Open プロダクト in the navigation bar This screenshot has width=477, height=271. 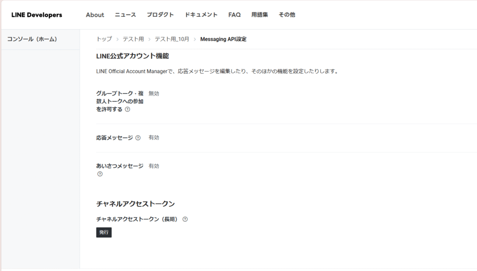160,15
